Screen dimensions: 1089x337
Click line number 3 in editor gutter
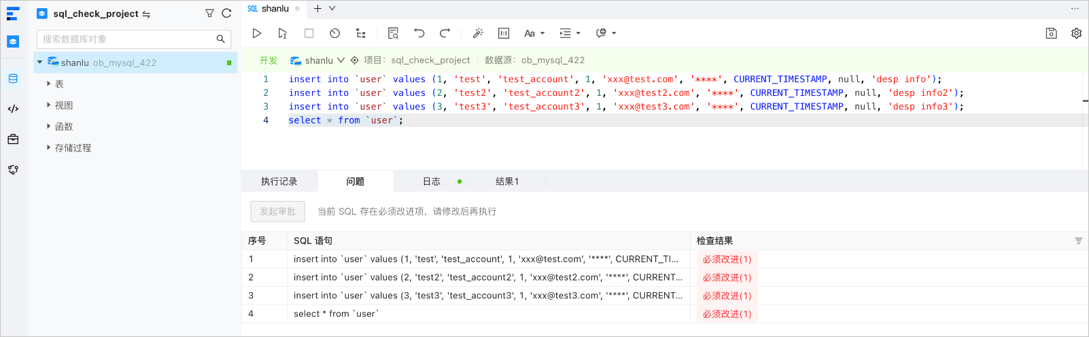[x=266, y=107]
